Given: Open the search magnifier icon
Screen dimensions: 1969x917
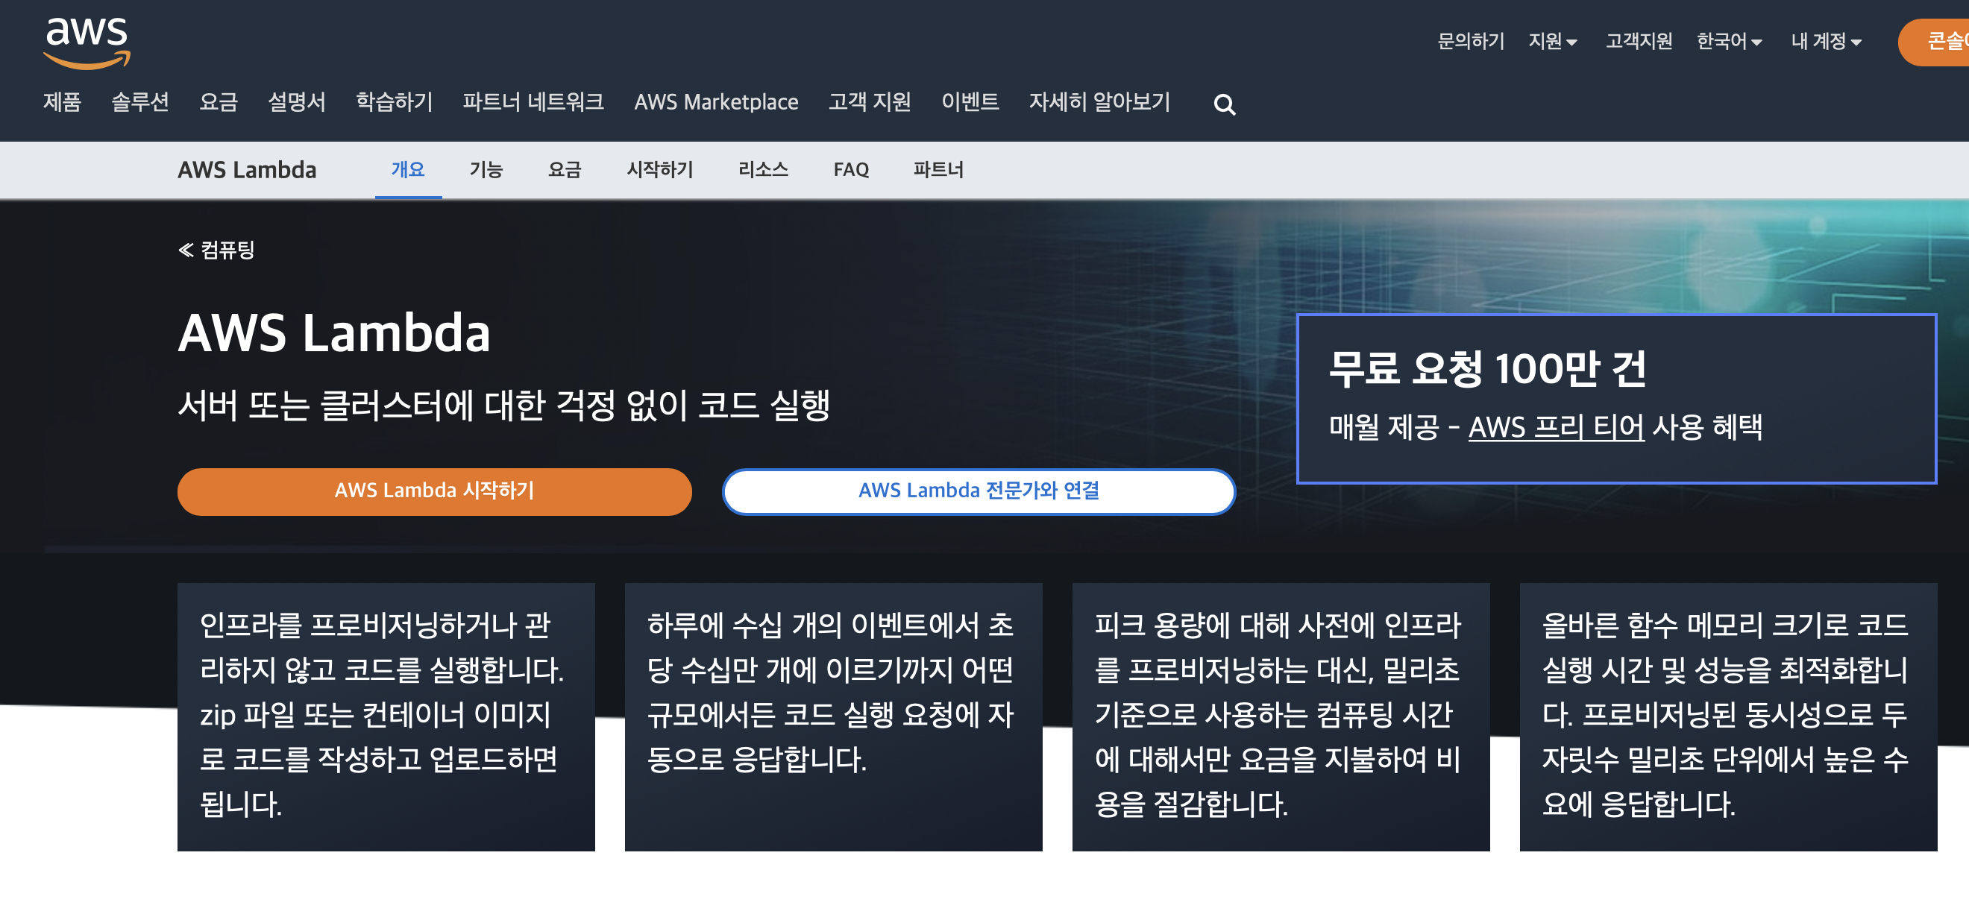Looking at the screenshot, I should coord(1225,104).
